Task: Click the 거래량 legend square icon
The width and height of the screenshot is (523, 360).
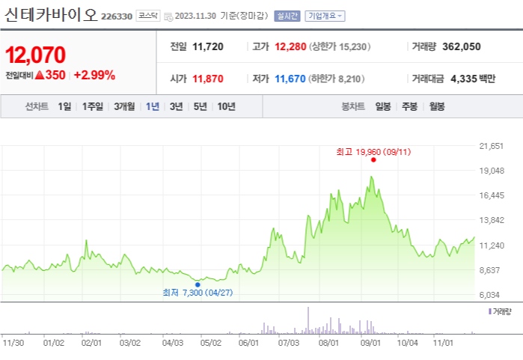Action: (x=489, y=311)
